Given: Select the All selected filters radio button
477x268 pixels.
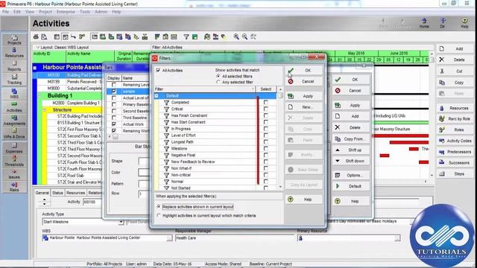Looking at the screenshot, I should [218, 76].
